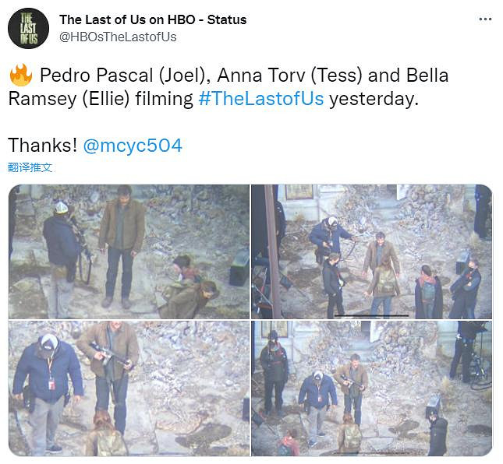
Task: Open the three-dot more options menu
Action: 485,19
